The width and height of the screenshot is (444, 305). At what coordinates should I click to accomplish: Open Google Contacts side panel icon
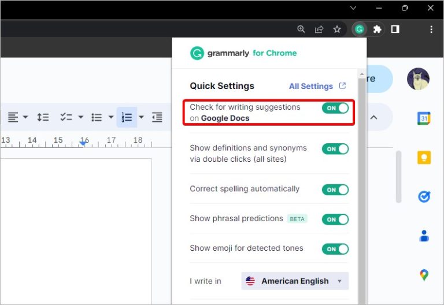point(424,236)
